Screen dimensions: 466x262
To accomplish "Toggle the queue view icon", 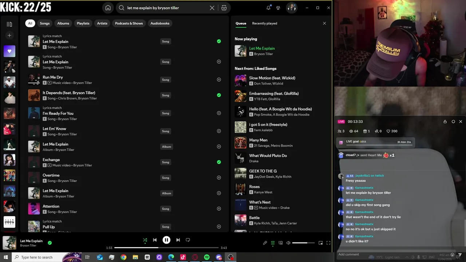I will tap(273, 243).
